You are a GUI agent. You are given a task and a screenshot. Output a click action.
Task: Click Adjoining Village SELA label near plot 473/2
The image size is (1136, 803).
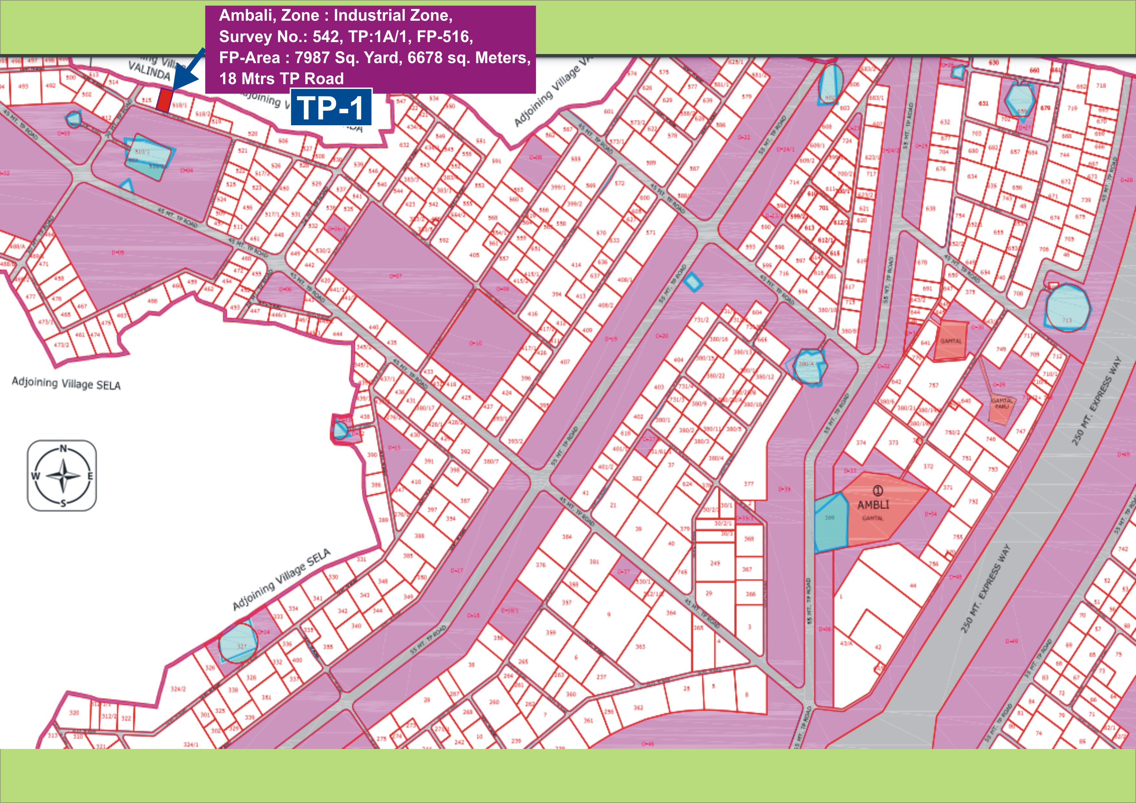[66, 383]
